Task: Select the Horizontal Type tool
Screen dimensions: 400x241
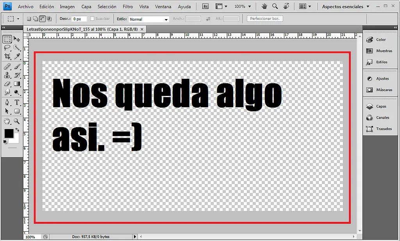Action: 17,102
